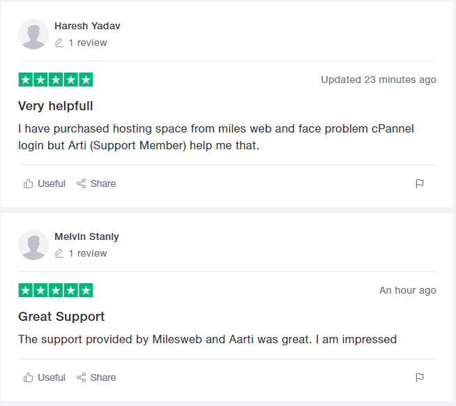Image resolution: width=456 pixels, height=406 pixels.
Task: Open Haresh Yadav's profile name link
Action: tap(87, 26)
